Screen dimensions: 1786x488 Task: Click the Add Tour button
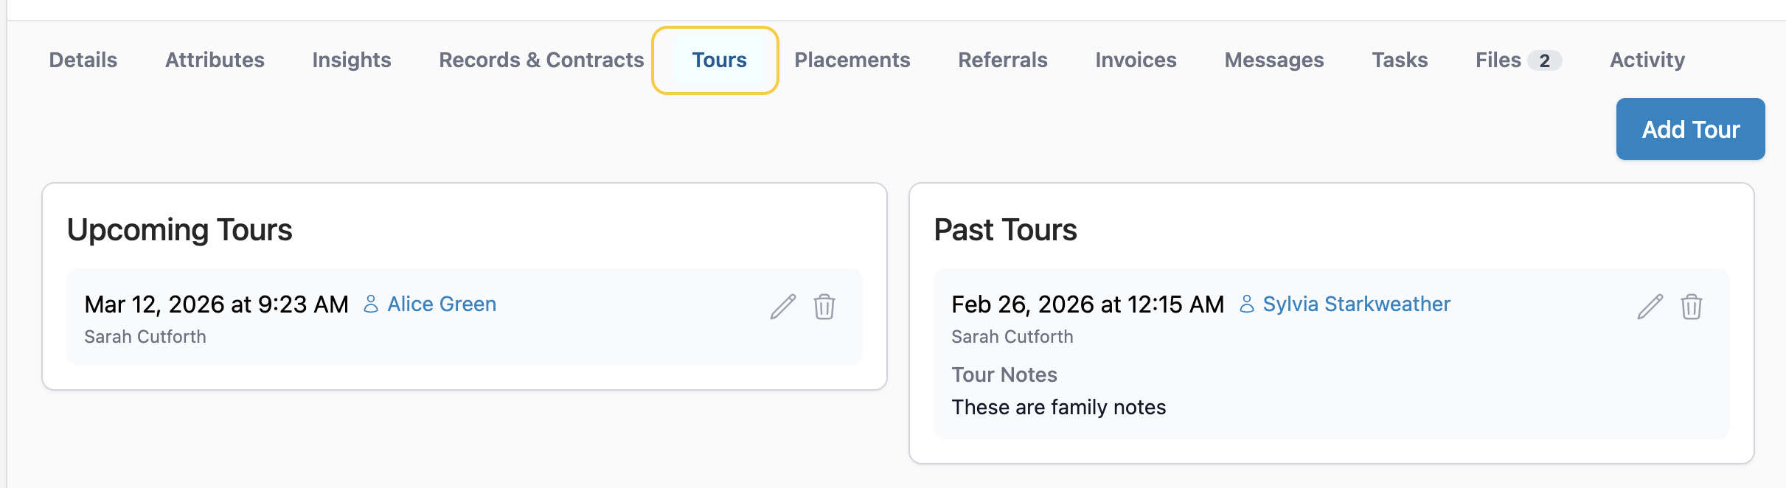(x=1690, y=130)
